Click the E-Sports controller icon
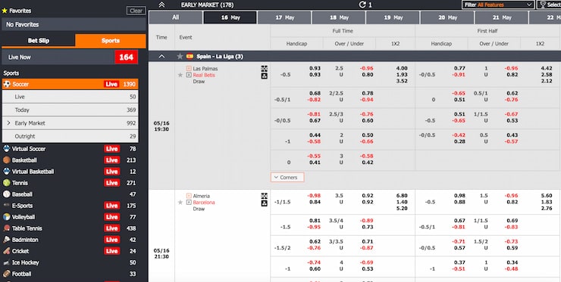 (6, 206)
